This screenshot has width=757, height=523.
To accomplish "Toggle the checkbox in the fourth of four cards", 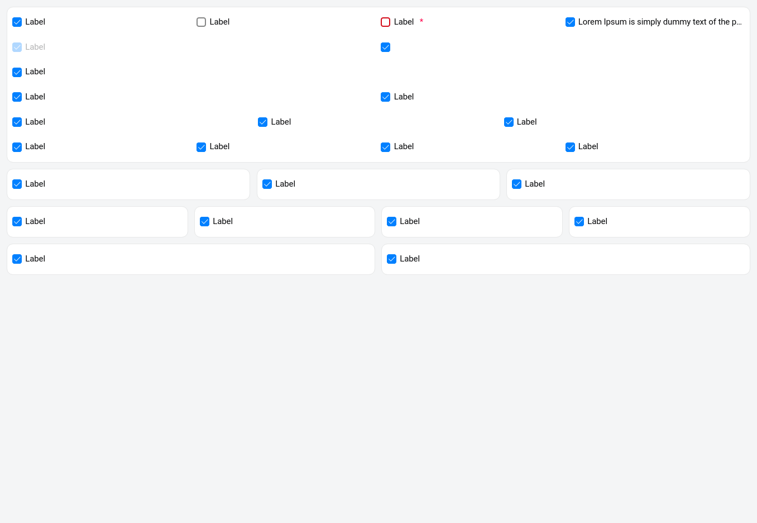I will point(579,222).
